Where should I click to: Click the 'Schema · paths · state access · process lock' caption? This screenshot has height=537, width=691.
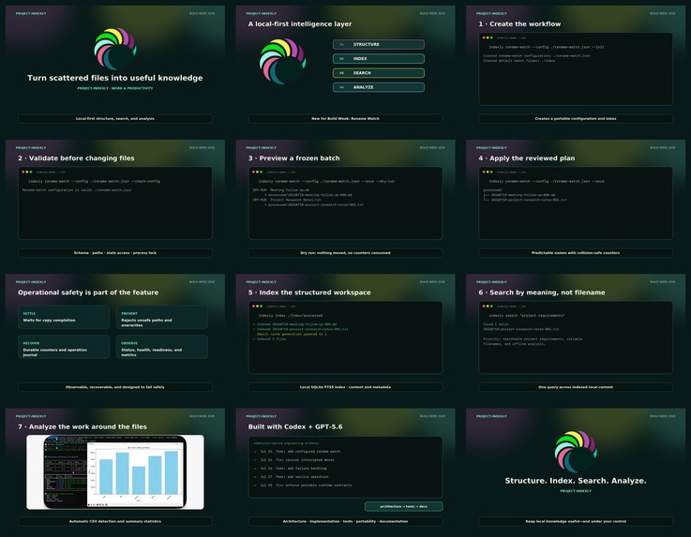pyautogui.click(x=115, y=253)
